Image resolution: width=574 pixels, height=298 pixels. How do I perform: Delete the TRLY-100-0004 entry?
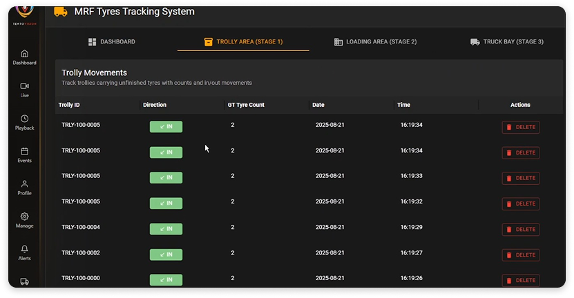[x=520, y=229]
